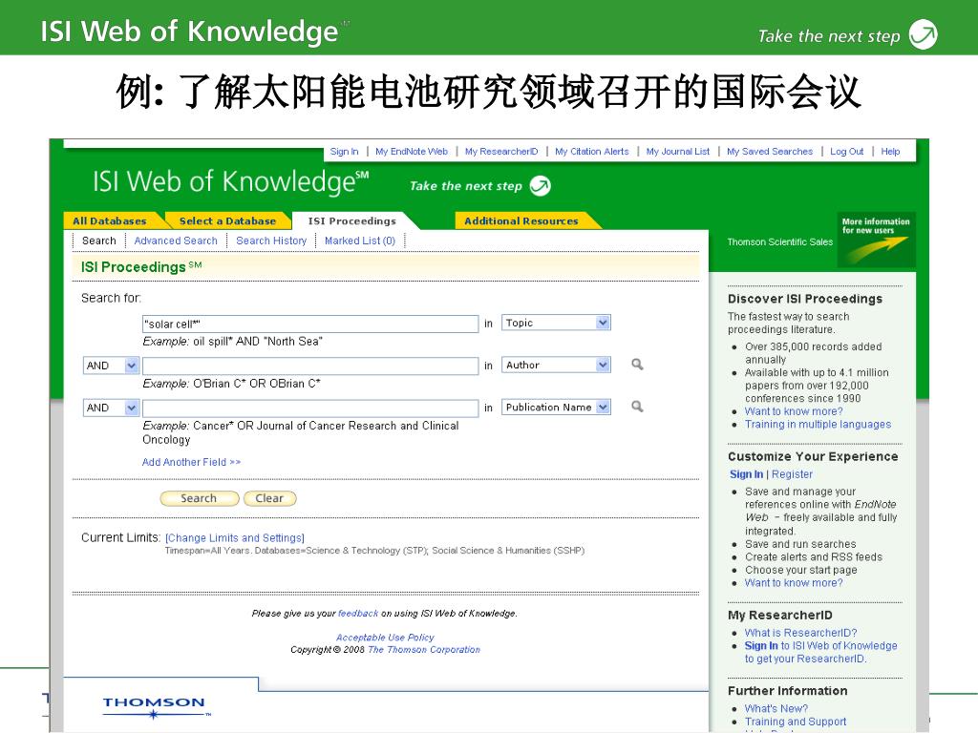Click Log Out link
The width and height of the screenshot is (978, 733).
[846, 152]
